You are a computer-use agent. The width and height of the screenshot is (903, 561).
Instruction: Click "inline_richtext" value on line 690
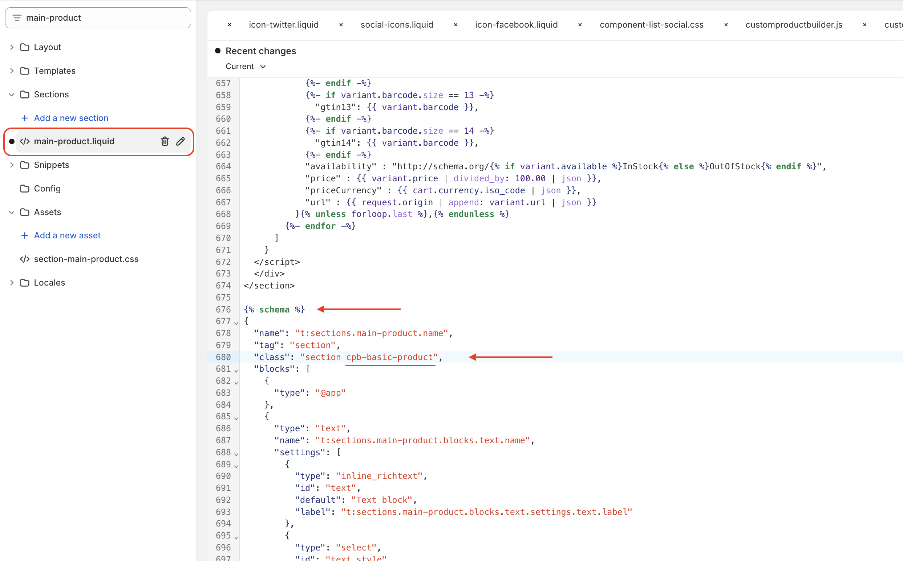(x=379, y=476)
